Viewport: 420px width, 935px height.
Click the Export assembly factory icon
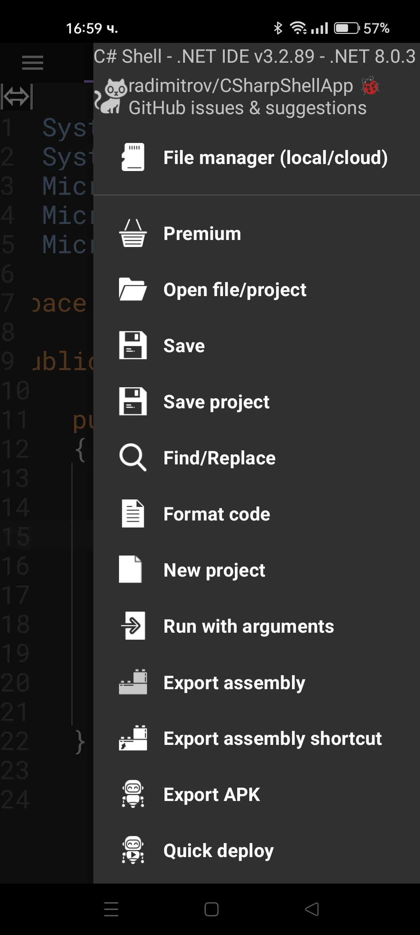[x=133, y=682]
